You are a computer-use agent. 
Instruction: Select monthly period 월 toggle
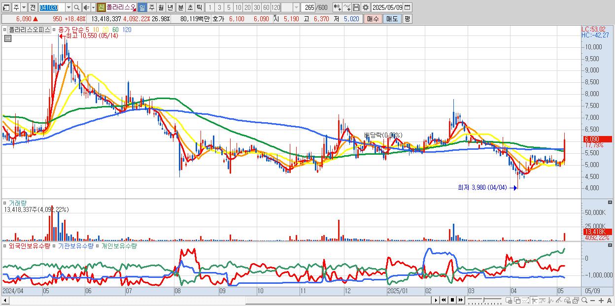(161, 7)
